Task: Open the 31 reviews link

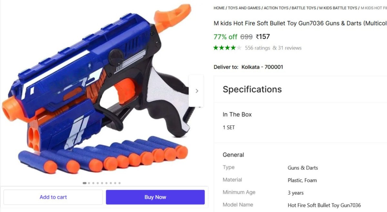Action: coord(289,48)
